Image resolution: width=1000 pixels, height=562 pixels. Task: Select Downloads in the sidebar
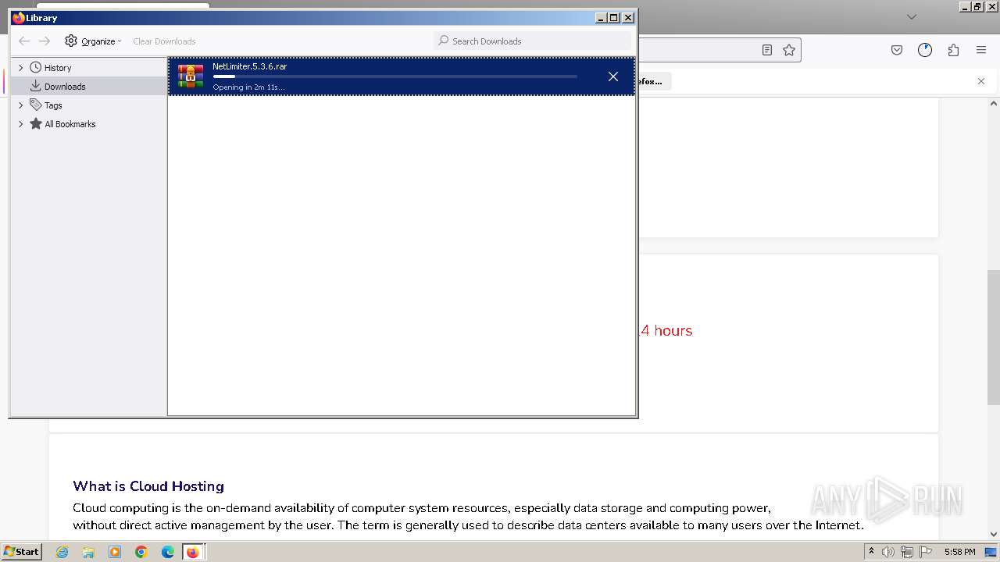coord(65,87)
